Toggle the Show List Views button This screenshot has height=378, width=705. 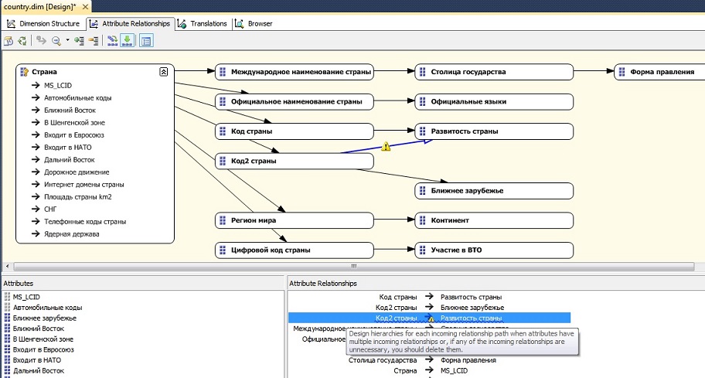(145, 41)
